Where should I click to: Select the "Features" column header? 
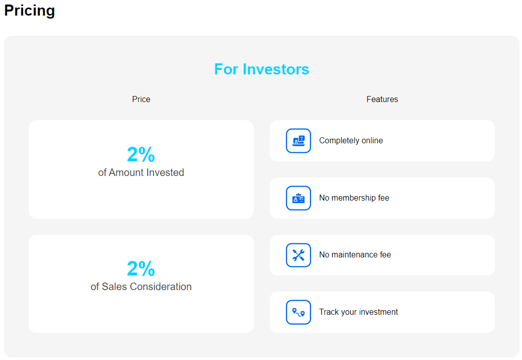[382, 100]
